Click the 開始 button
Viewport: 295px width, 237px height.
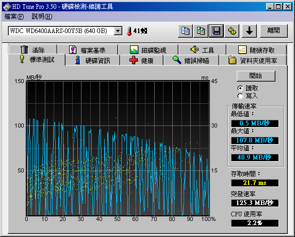coord(256,76)
